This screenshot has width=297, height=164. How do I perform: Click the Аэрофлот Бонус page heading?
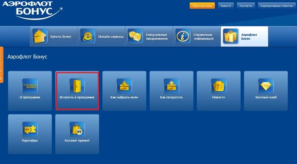click(x=27, y=57)
